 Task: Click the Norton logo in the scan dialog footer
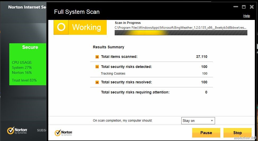63,133
